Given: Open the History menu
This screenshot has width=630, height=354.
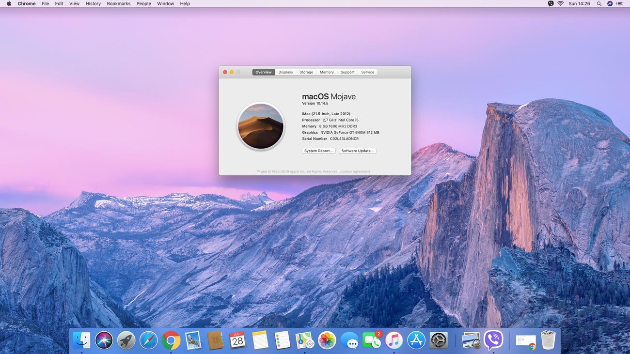Looking at the screenshot, I should click(x=93, y=3).
